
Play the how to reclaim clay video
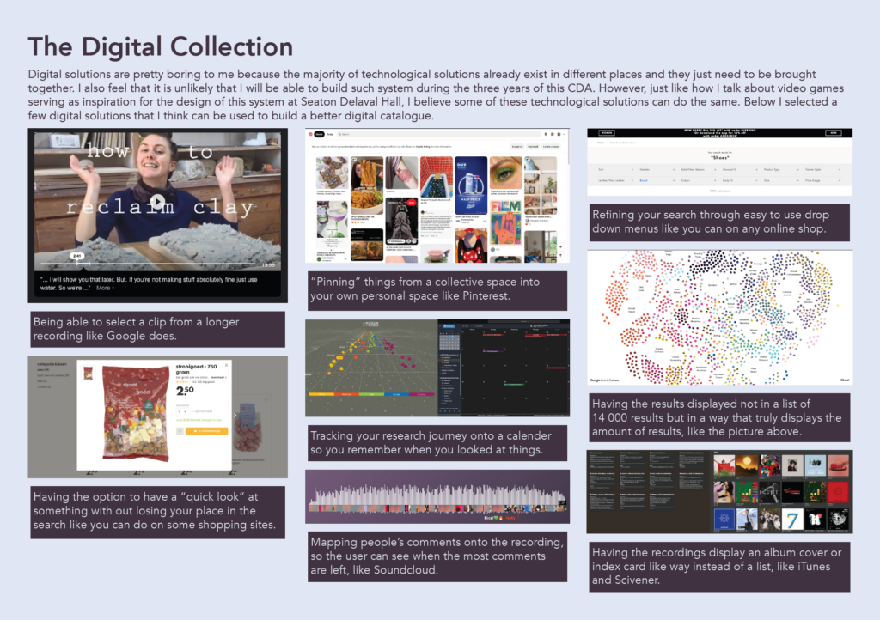click(x=158, y=201)
